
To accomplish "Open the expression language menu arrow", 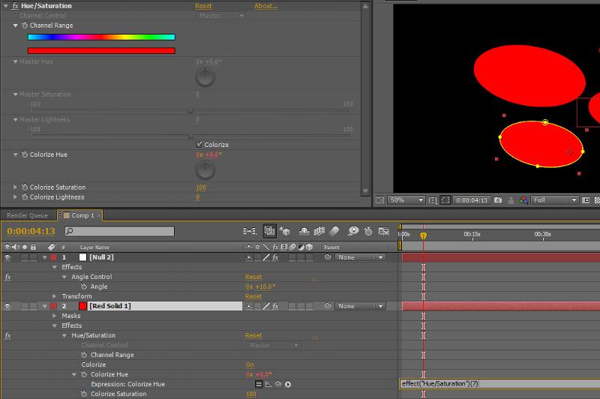I will pos(288,384).
